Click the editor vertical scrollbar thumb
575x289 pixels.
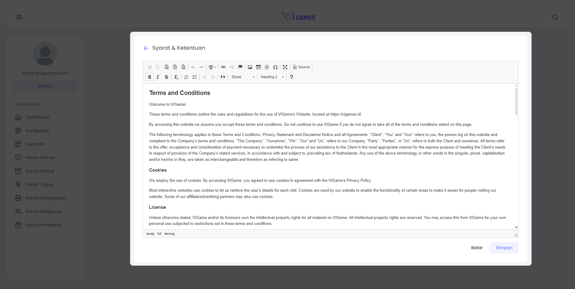click(516, 102)
